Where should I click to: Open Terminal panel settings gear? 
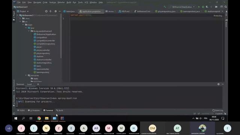pyautogui.click(x=218, y=84)
